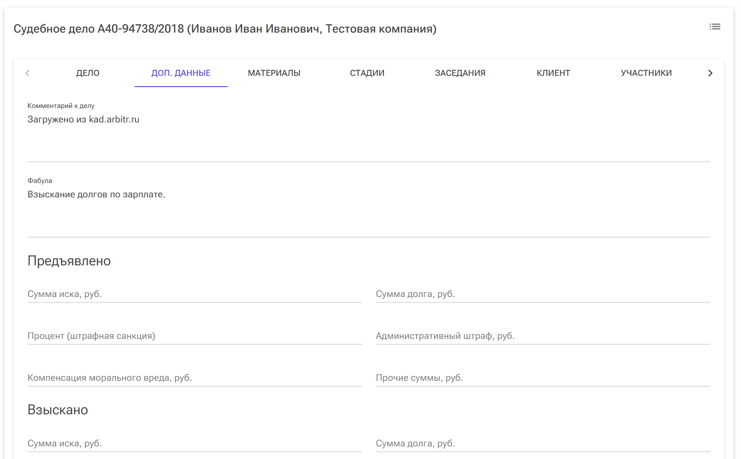Click the Компенсация морального вреда field

pyautogui.click(x=195, y=378)
